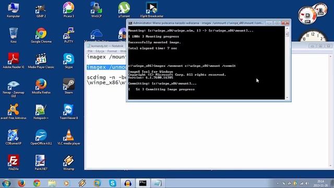Image resolution: width=334 pixels, height=188 pixels.
Task: Click the XSplit Broadcaster desktop shortcut
Action: (152, 9)
